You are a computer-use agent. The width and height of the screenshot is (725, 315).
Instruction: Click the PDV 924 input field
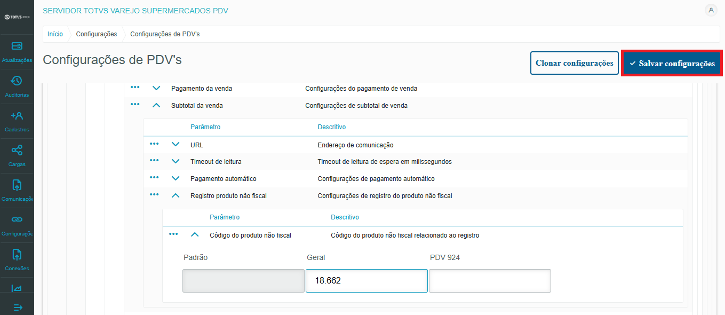489,281
